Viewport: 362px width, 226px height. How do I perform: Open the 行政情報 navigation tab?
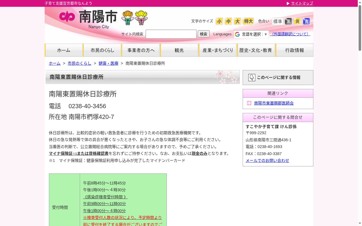294,50
